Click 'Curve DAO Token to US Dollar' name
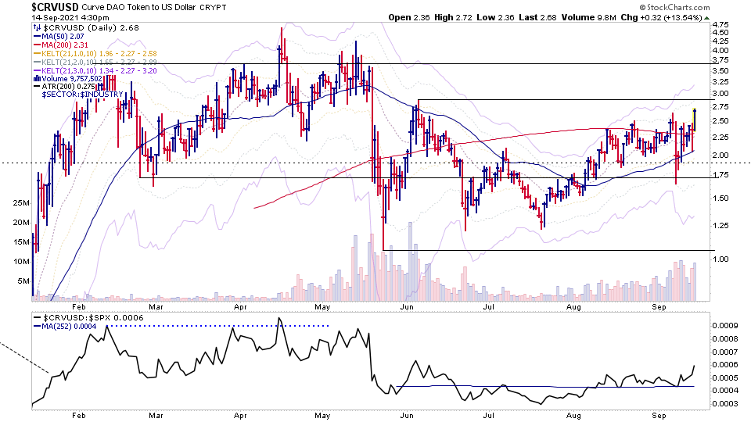The width and height of the screenshot is (751, 422). 138,8
